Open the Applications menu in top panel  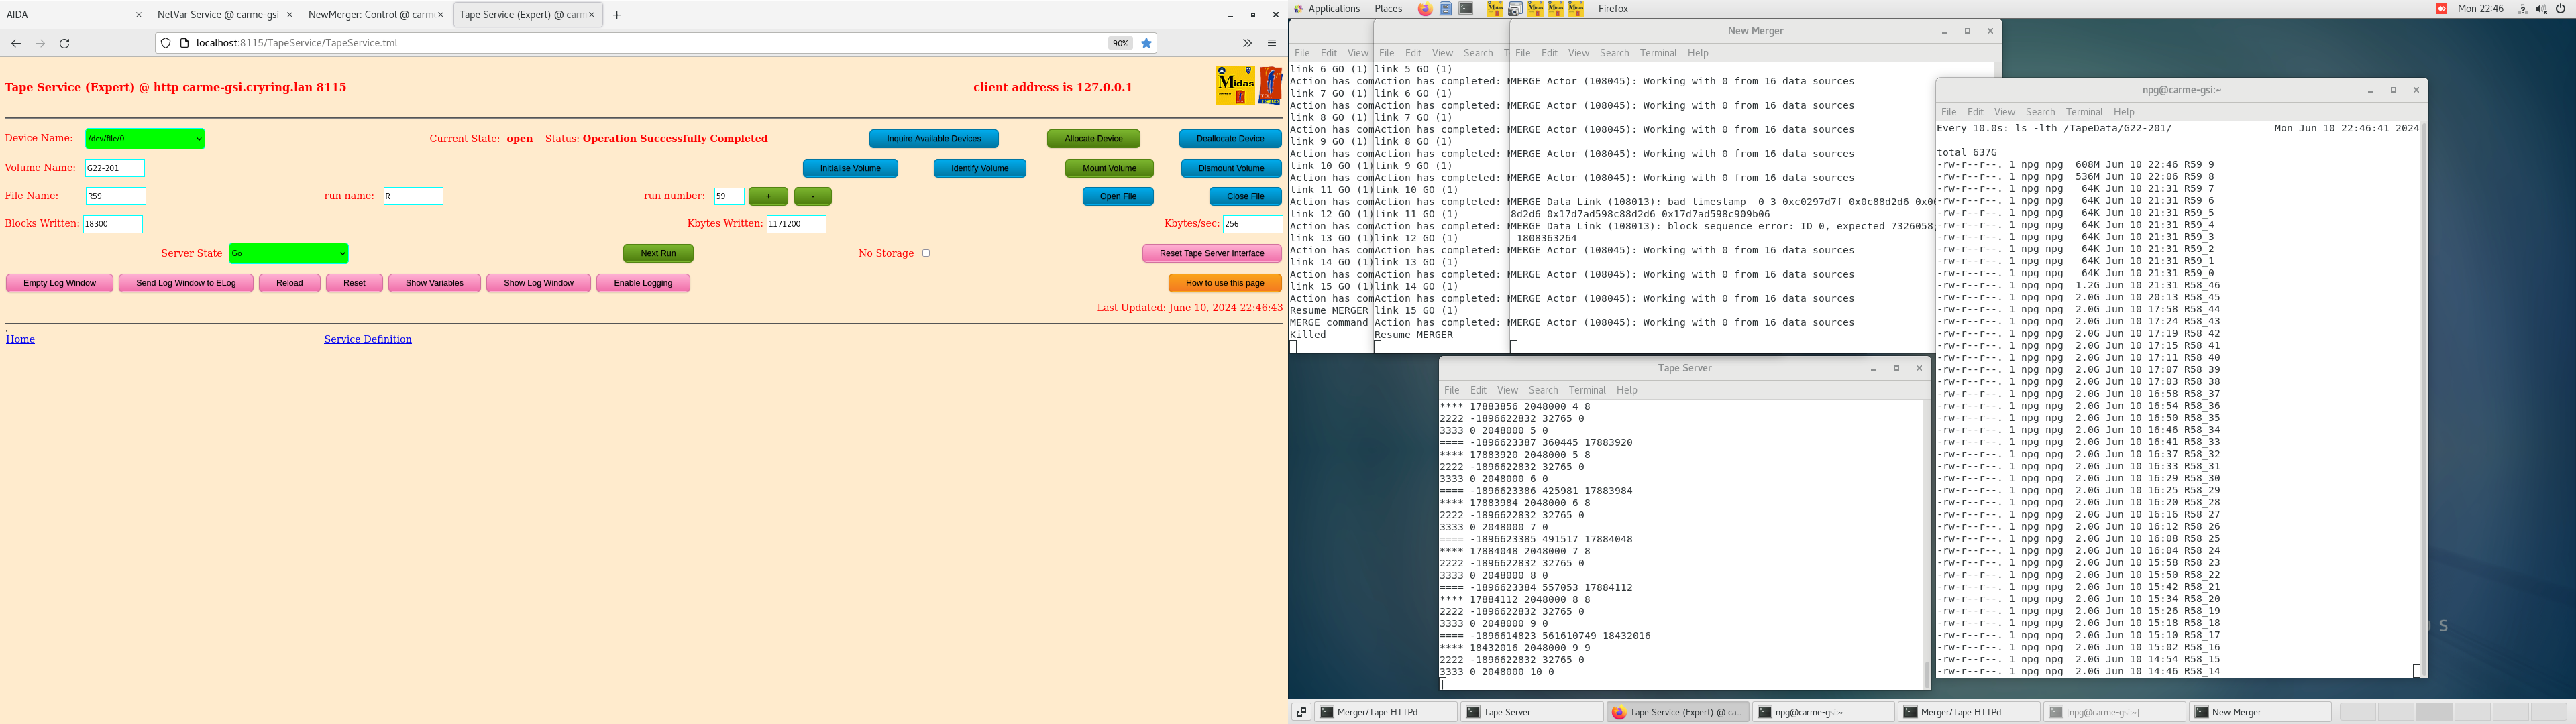pos(1333,9)
